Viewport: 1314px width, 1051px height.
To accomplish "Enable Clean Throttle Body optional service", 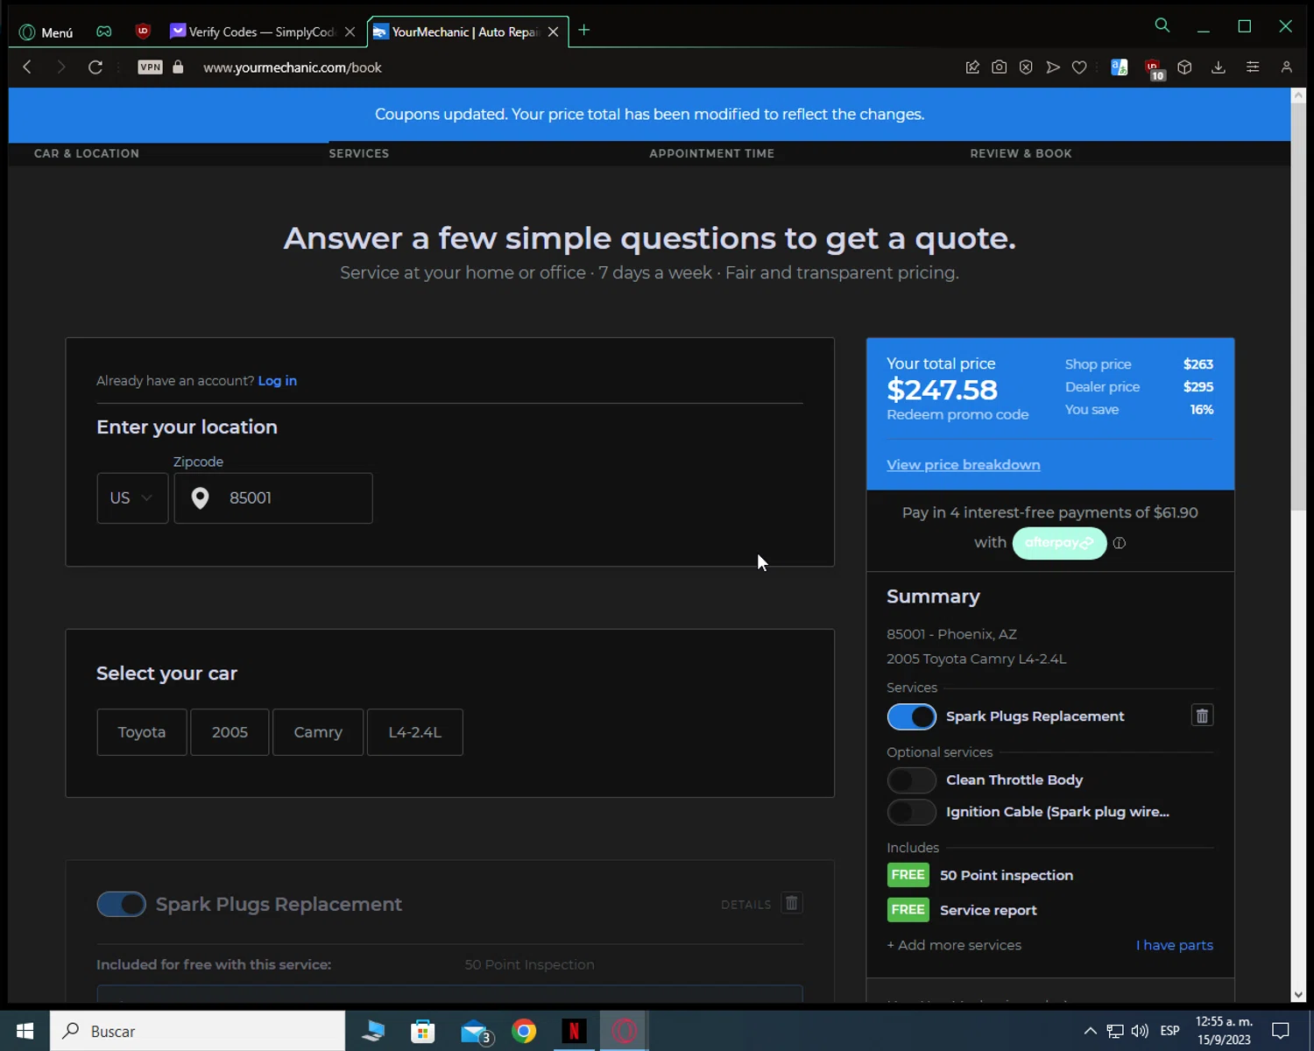I will 912,780.
